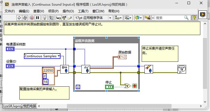Open the 帮助(H) menu
Image resolution: width=210 pixels, height=111 pixels.
click(x=114, y=11)
